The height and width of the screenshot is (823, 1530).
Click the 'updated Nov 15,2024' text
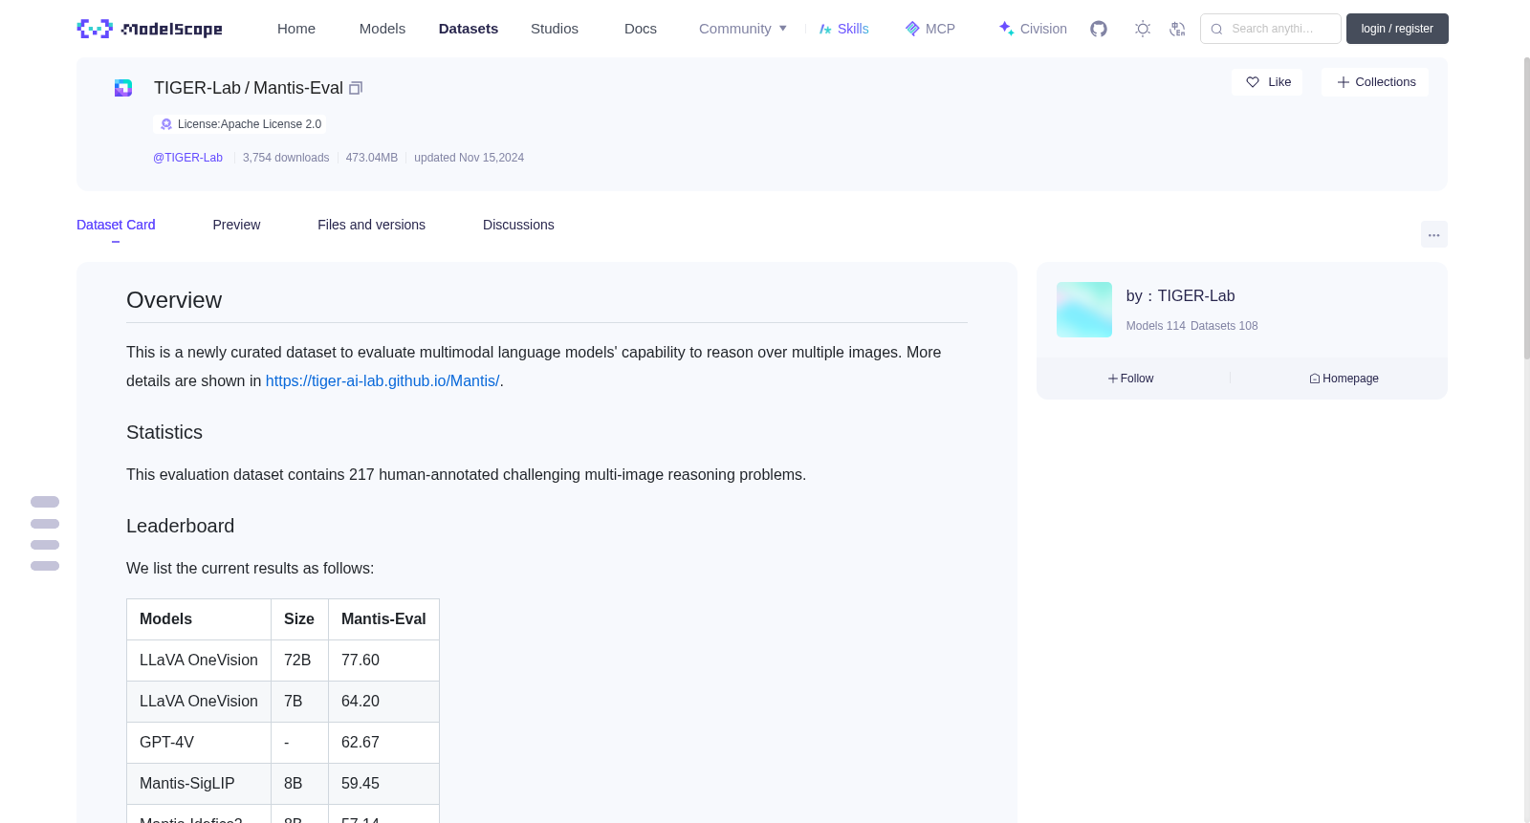[x=469, y=158]
